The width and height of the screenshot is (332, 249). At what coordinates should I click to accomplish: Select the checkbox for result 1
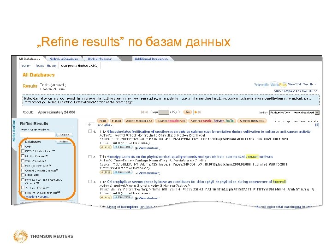[x=90, y=131]
